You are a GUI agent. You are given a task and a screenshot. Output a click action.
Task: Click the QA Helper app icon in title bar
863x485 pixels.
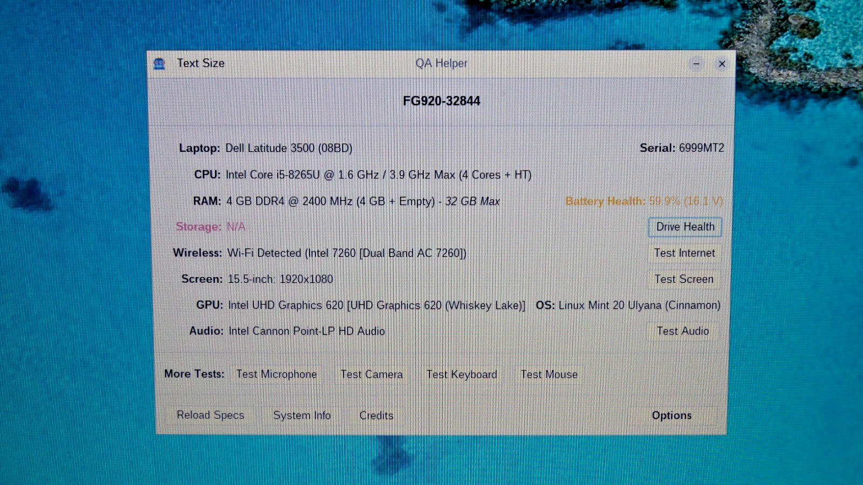[x=159, y=64]
